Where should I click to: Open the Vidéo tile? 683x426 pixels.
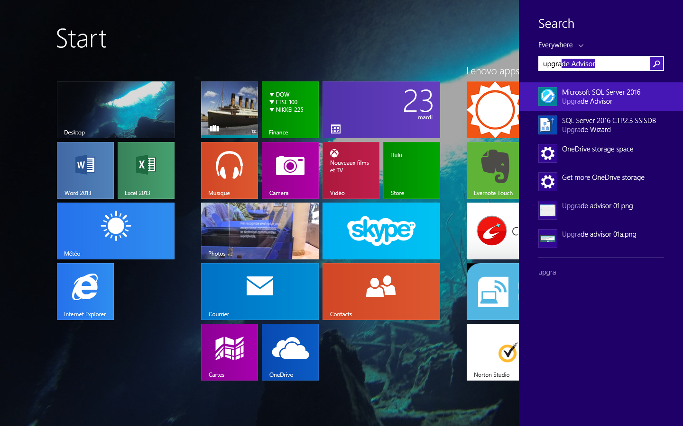(x=351, y=170)
